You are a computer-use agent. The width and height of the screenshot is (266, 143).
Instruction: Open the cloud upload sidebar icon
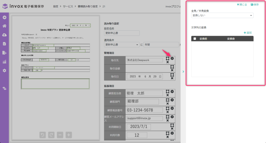5,35
